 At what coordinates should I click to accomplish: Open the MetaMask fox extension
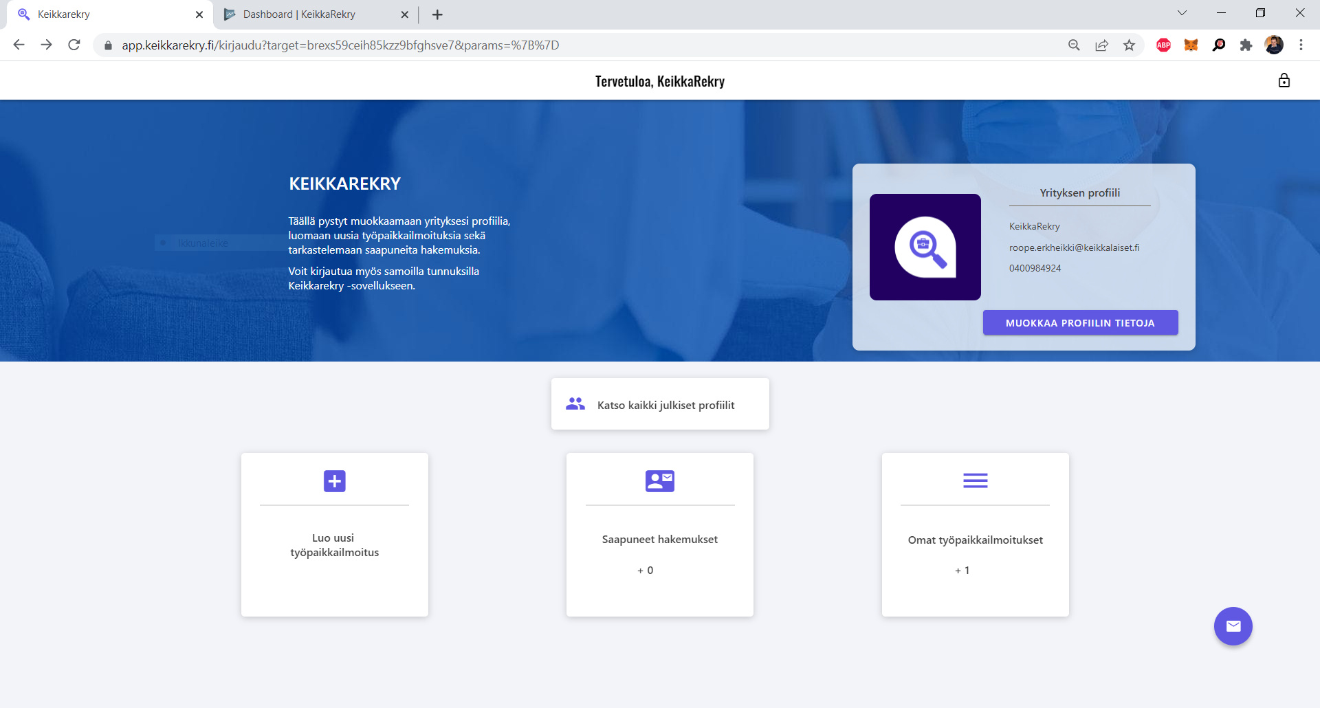pyautogui.click(x=1191, y=45)
